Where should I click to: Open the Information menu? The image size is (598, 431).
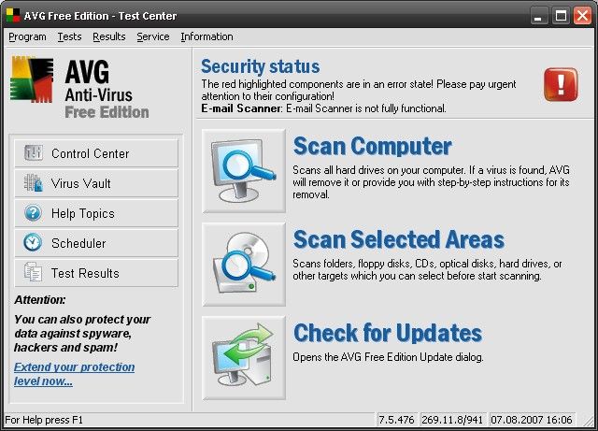pyautogui.click(x=206, y=36)
